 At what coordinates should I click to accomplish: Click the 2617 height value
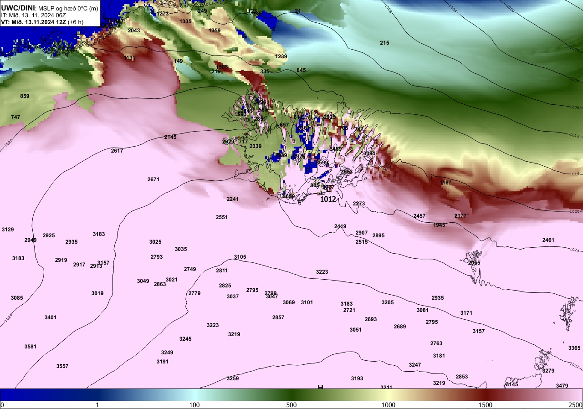point(117,151)
